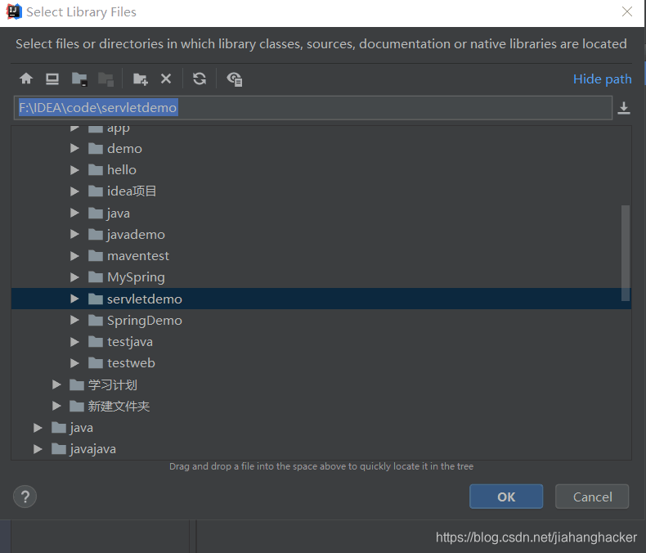Expand the MySpring folder

click(74, 277)
